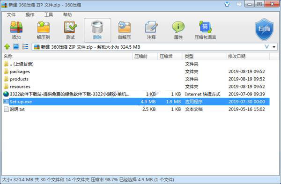Click '应用程序' type cell of Set-up.exe

(194, 102)
